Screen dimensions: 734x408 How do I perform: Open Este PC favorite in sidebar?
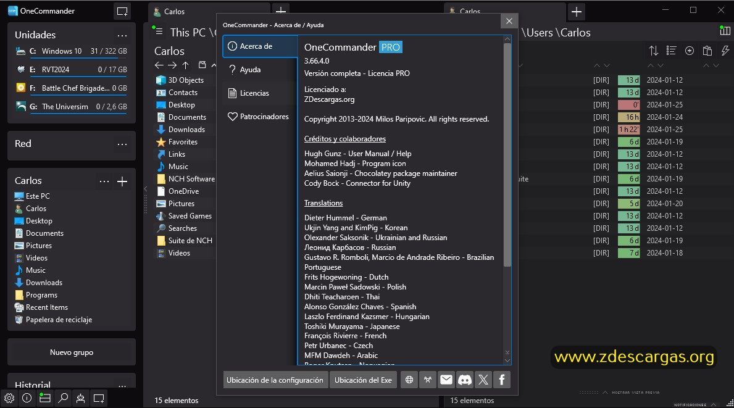click(x=32, y=196)
